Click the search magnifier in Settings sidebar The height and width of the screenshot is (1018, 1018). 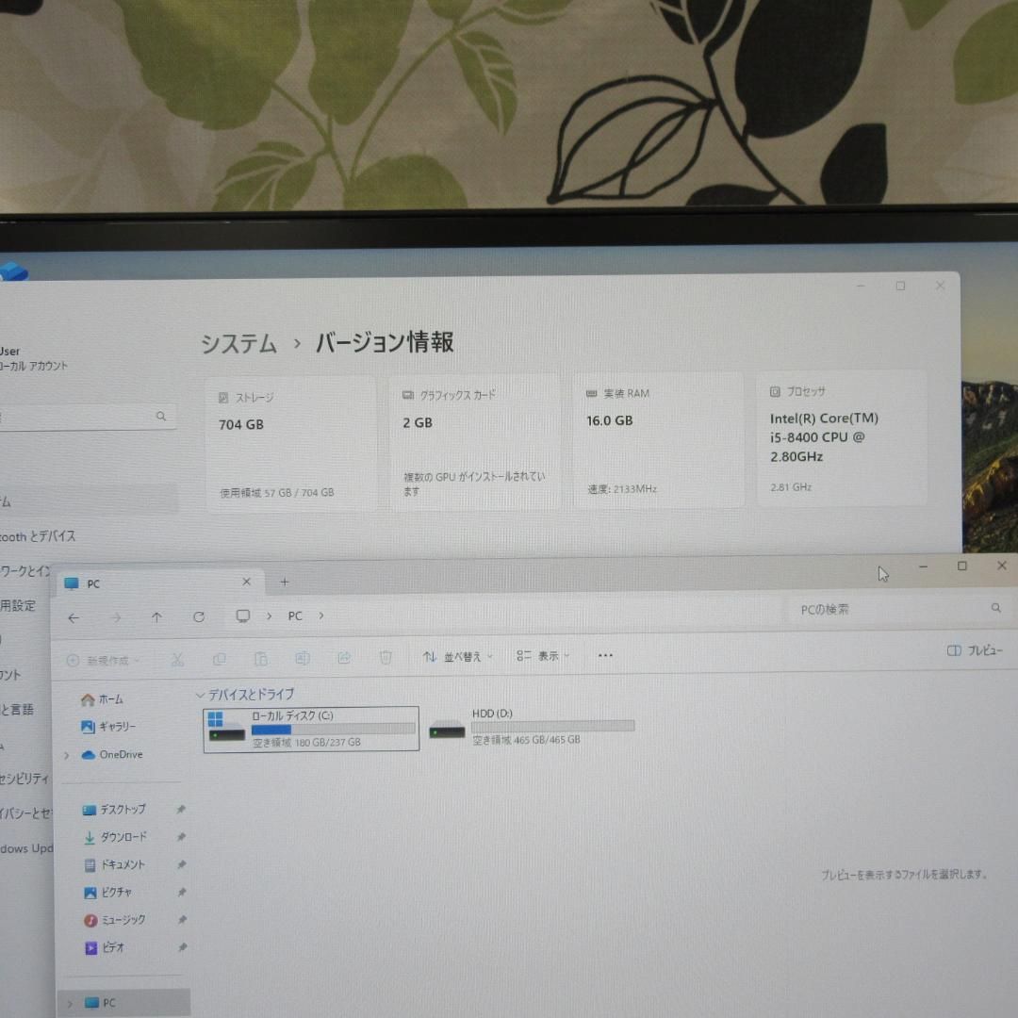160,416
